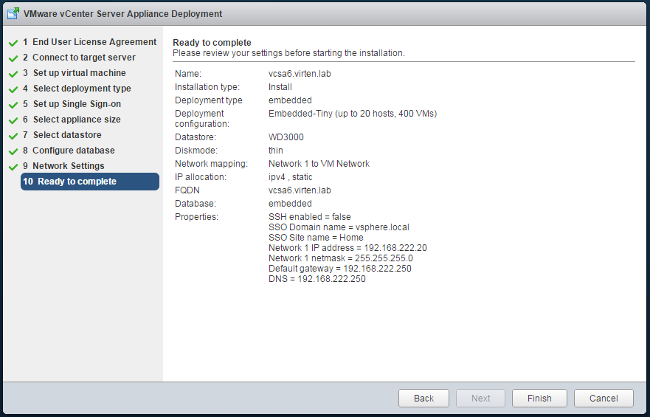Click the Properties: label

pyautogui.click(x=196, y=217)
